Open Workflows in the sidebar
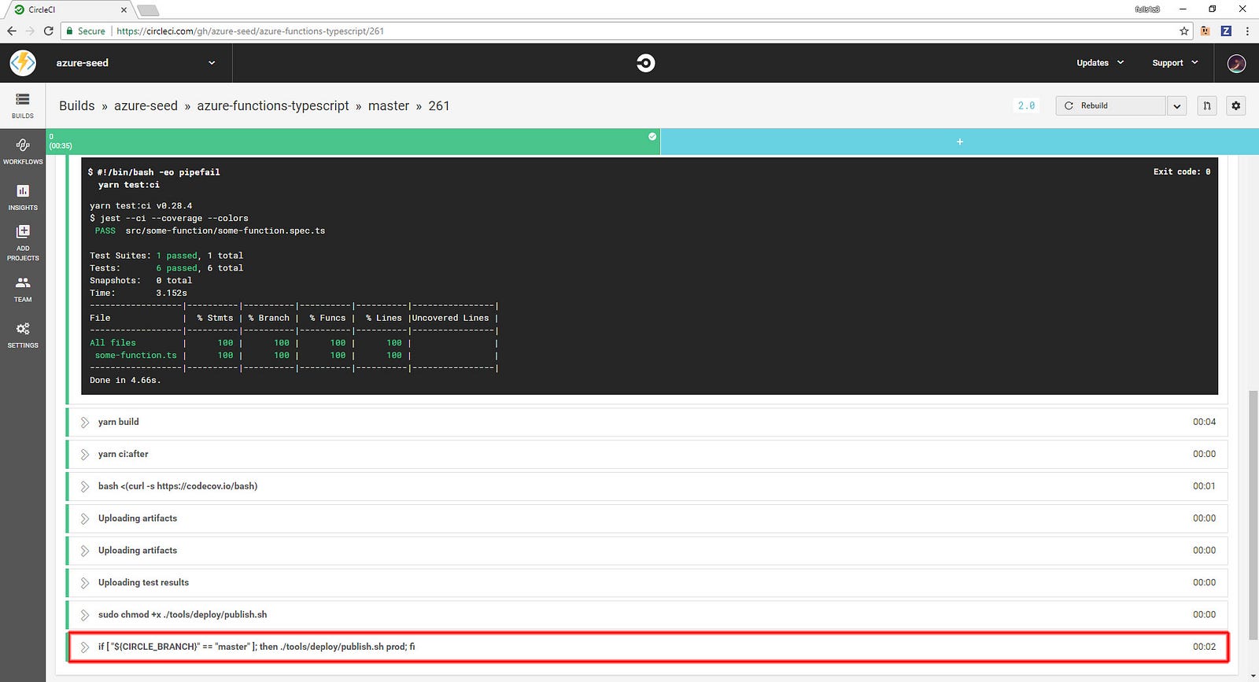Image resolution: width=1259 pixels, height=682 pixels. (x=23, y=151)
